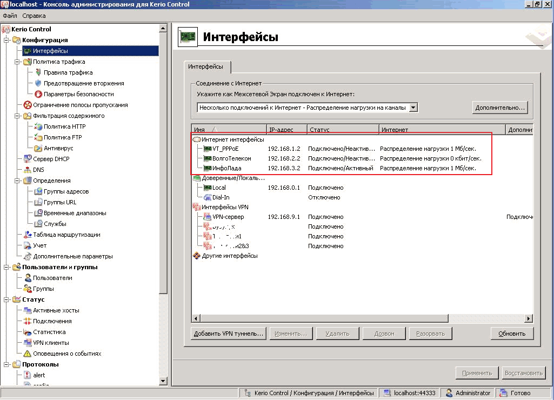The width and height of the screenshot is (554, 400).
Task: Click the Удалить button
Action: [x=337, y=334]
